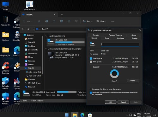
Task: Uncheck Allow files to have contents indexed
Action: [x=91, y=93]
